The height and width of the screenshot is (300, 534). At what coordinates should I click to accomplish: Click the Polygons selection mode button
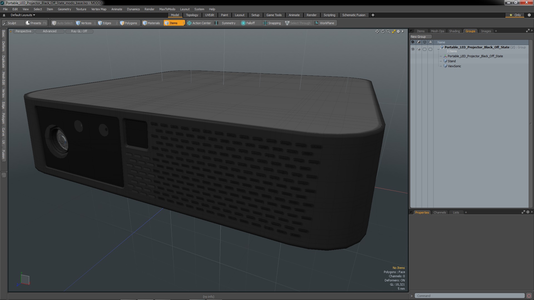[x=128, y=23]
